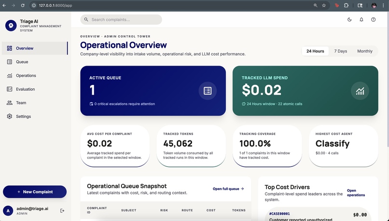This screenshot has height=221, width=389.
Task: Click the Tracked LLM Spend chart icon
Action: pos(360,91)
